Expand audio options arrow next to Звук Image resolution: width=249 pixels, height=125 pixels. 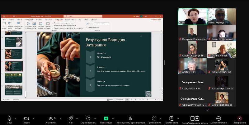click(15, 118)
